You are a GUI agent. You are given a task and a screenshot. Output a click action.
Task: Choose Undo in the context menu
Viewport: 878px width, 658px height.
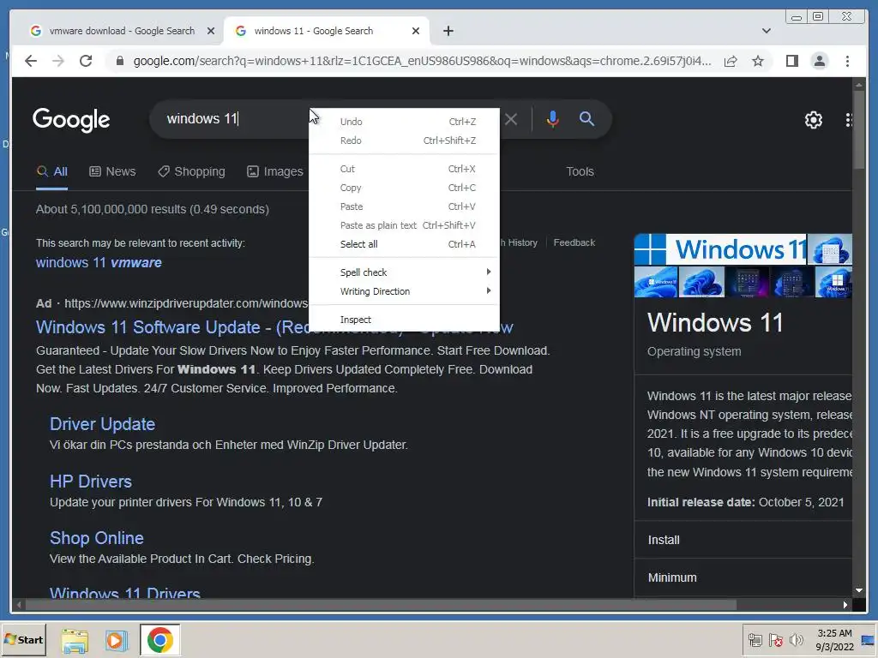(405, 122)
